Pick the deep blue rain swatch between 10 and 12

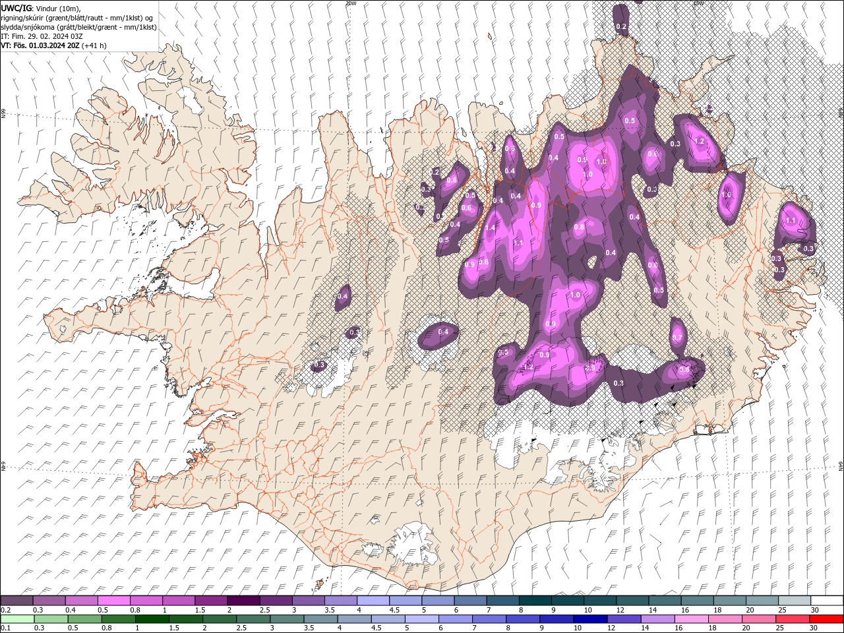(x=589, y=619)
